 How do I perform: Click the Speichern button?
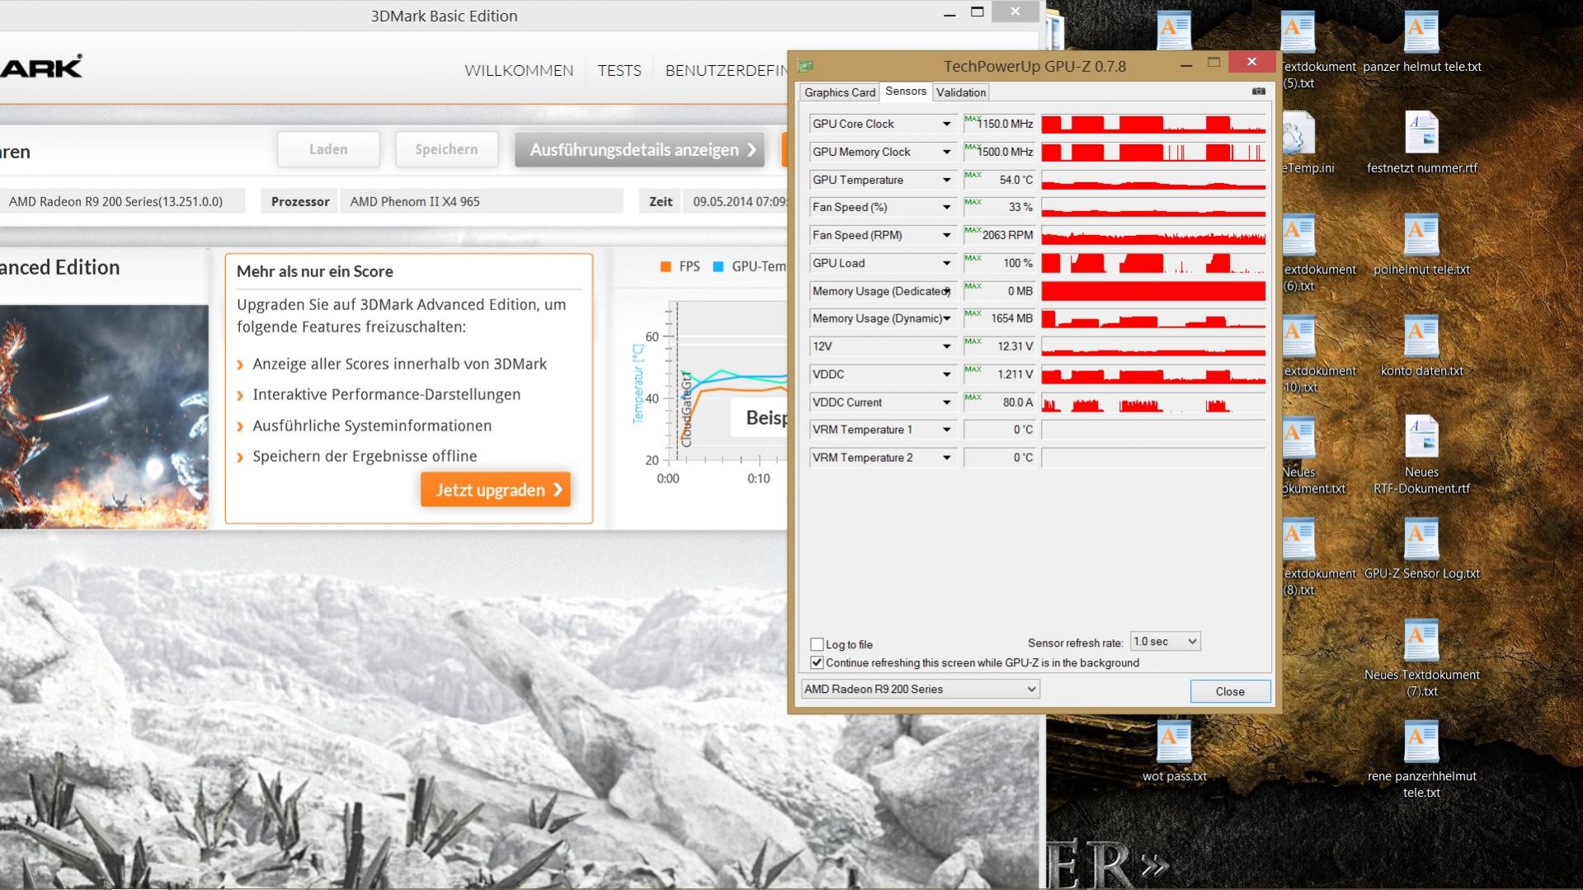tap(446, 149)
